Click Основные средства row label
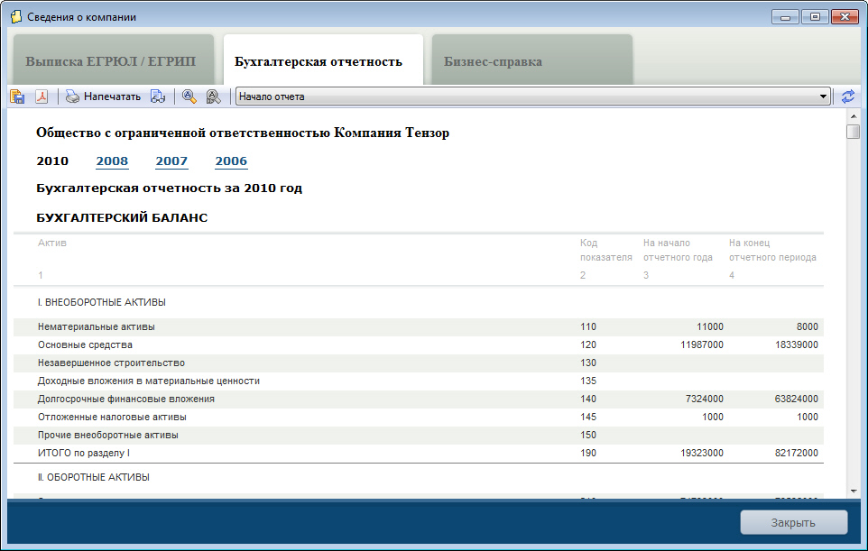 pos(85,344)
